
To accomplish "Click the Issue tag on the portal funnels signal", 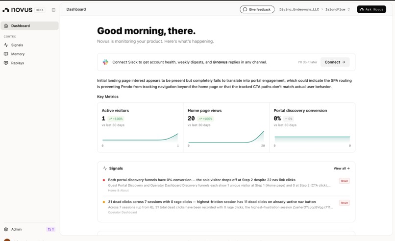I will coord(344,181).
